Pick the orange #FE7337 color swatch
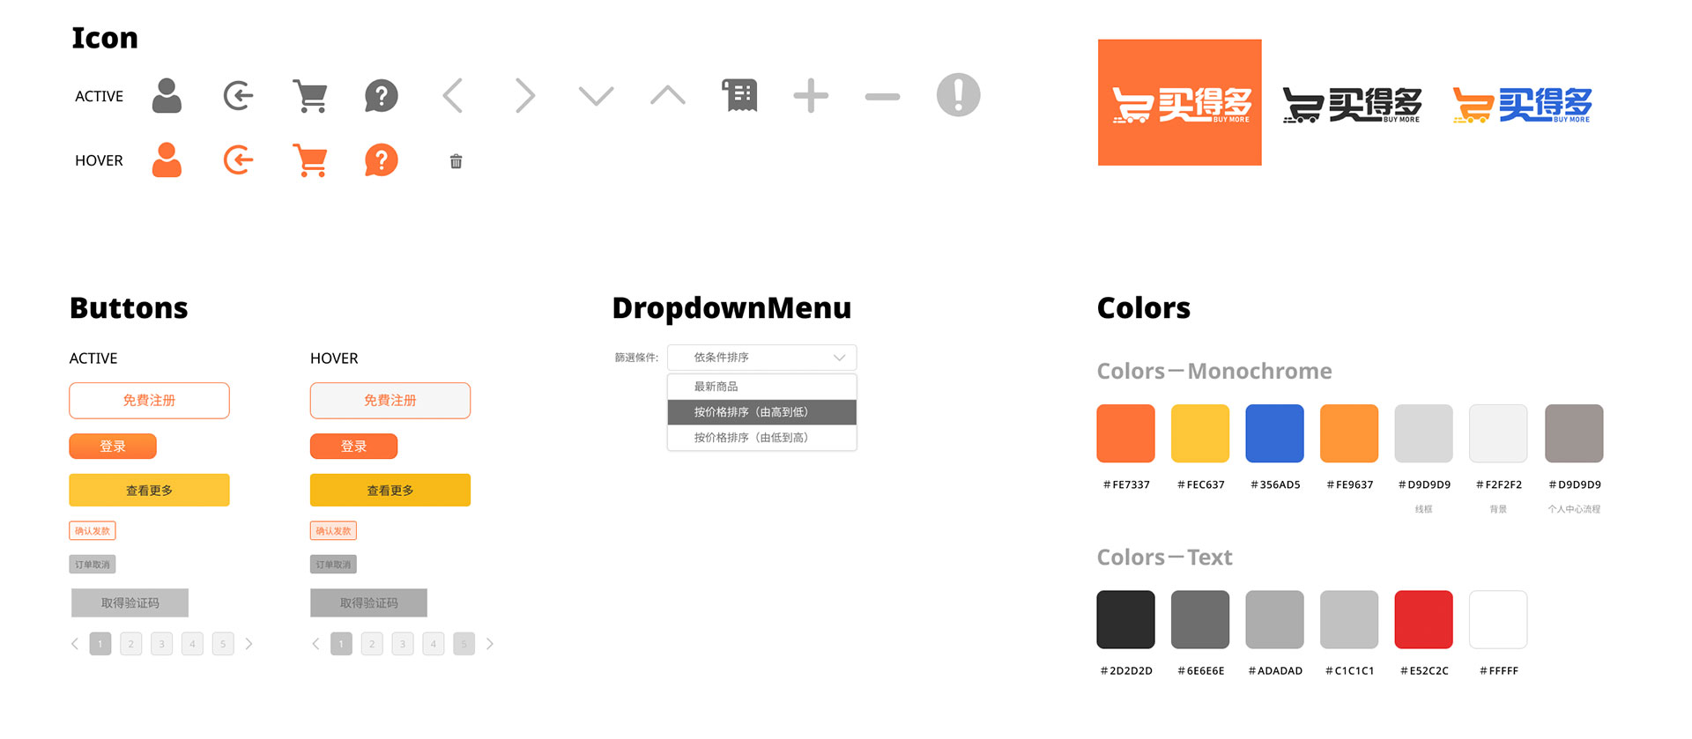 click(x=1126, y=433)
